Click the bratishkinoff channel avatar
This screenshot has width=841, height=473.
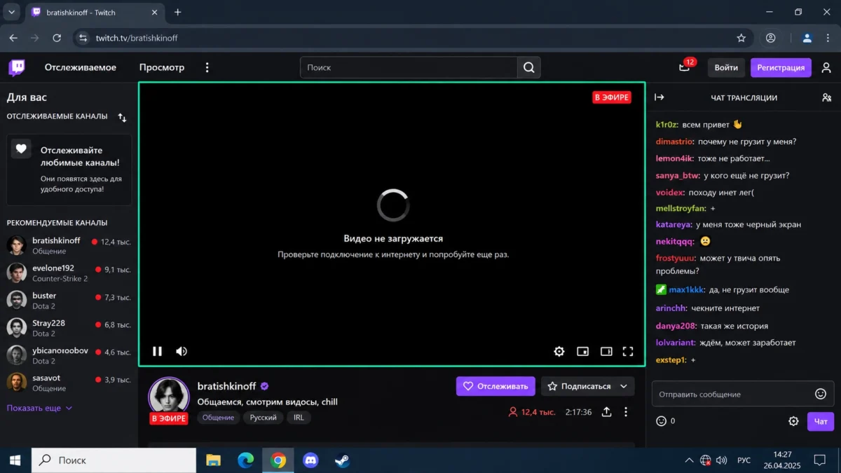tap(169, 397)
